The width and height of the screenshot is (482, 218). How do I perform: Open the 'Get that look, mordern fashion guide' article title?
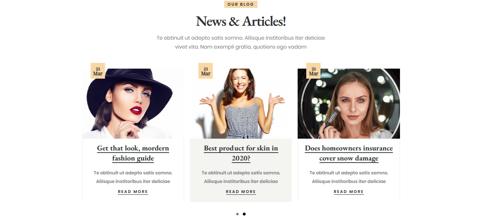click(133, 153)
